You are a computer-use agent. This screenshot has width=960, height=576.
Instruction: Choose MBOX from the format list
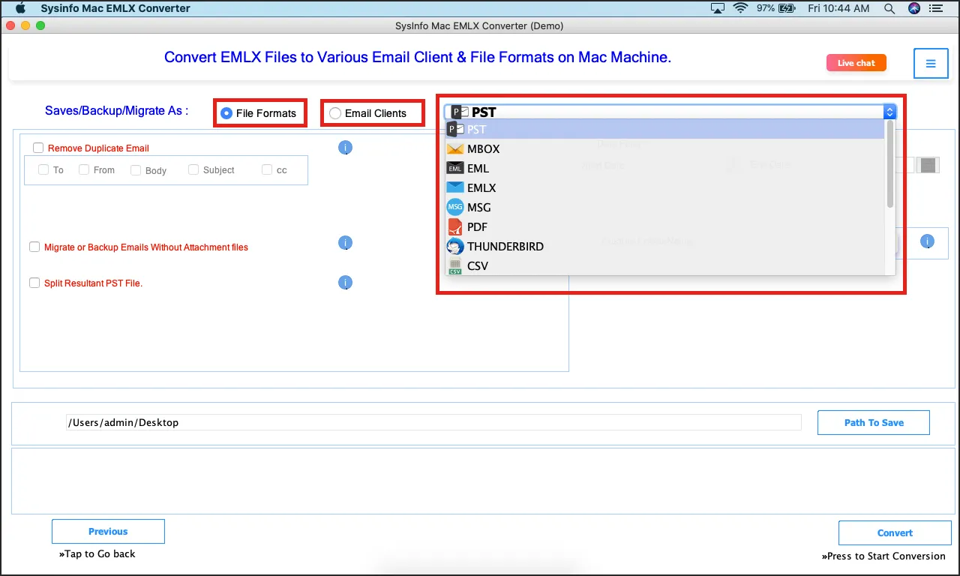665,148
